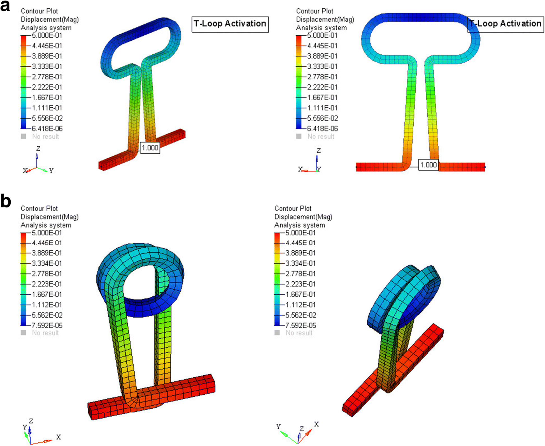Click 5.562E-02 value in panel b left legend
This screenshot has width=545, height=446.
pos(47,315)
